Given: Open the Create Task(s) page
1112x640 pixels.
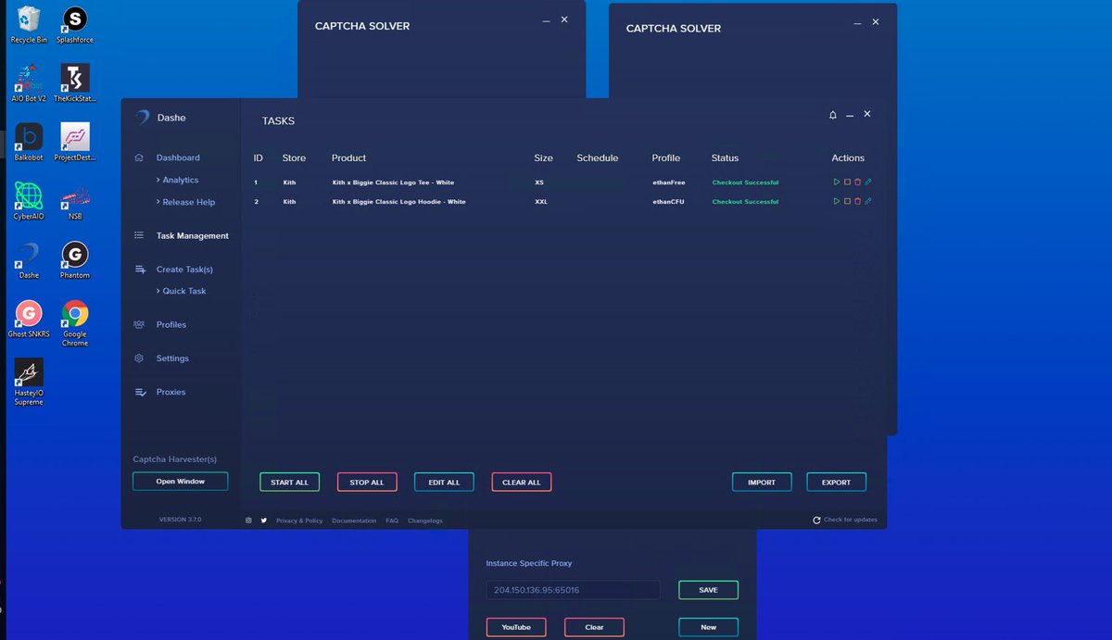Looking at the screenshot, I should (x=184, y=270).
